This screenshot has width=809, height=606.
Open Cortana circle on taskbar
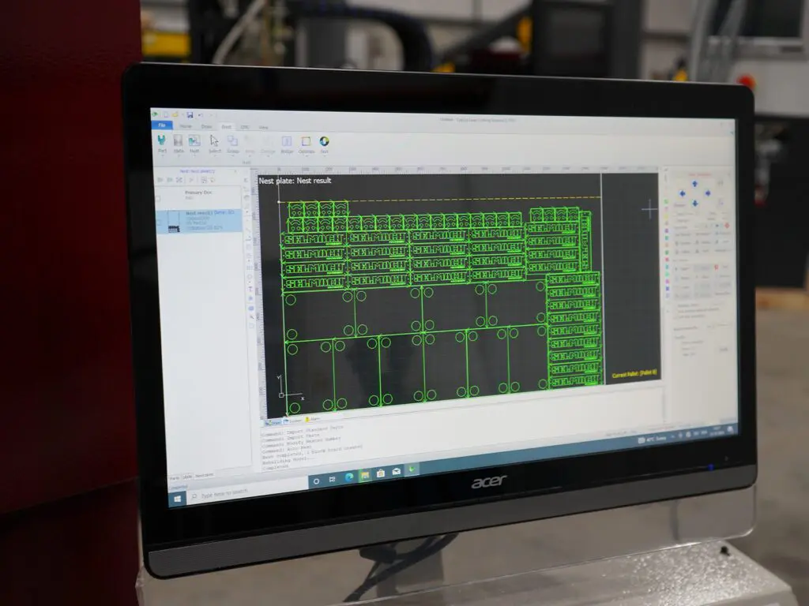click(x=316, y=481)
